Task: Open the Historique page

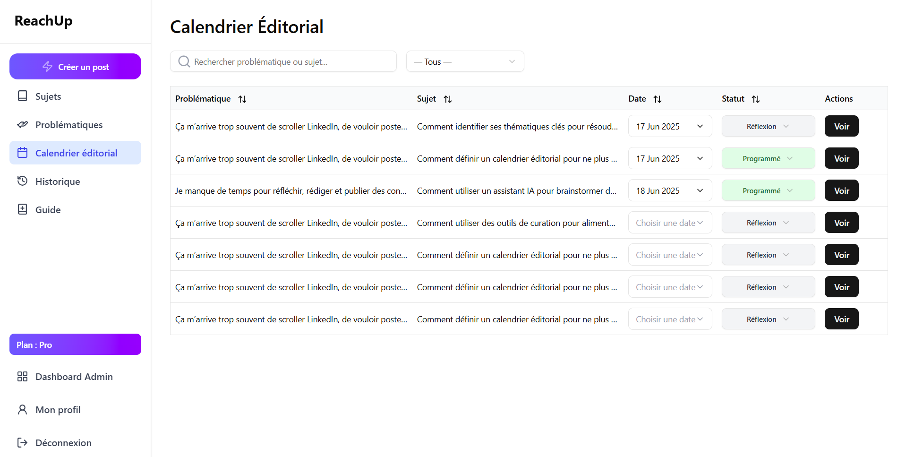Action: pos(75,181)
